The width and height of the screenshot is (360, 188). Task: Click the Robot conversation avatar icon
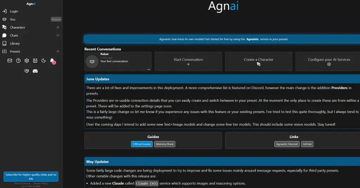(92, 61)
